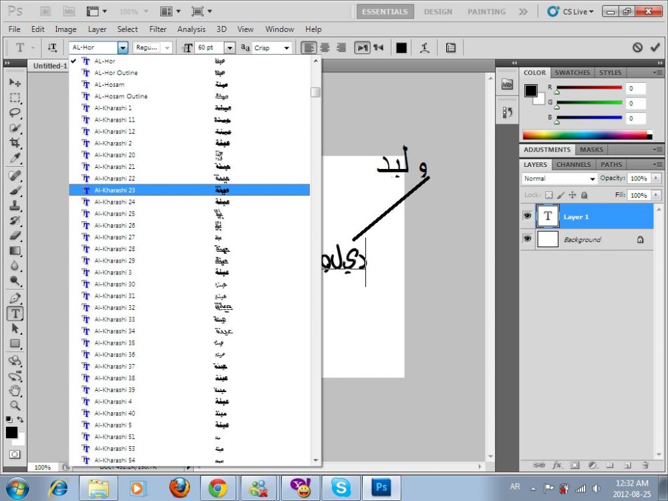668x501 pixels.
Task: Select the Brush tool
Action: (15, 190)
